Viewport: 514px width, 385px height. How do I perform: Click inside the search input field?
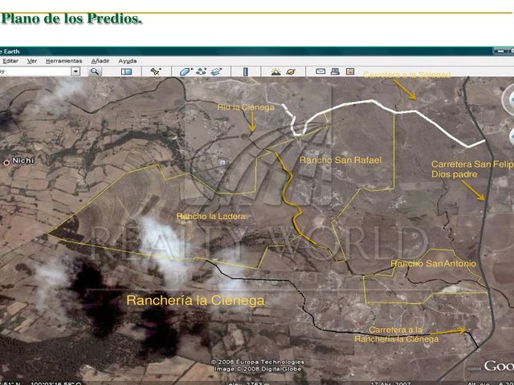pyautogui.click(x=35, y=71)
